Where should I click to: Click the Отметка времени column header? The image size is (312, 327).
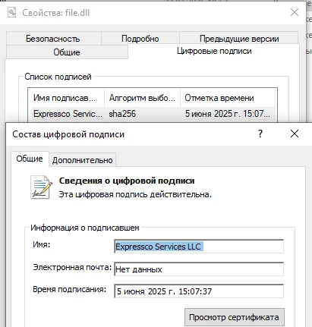coord(228,98)
